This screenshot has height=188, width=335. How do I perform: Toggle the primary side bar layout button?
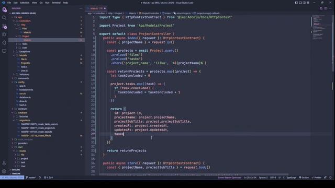tap(296, 3)
